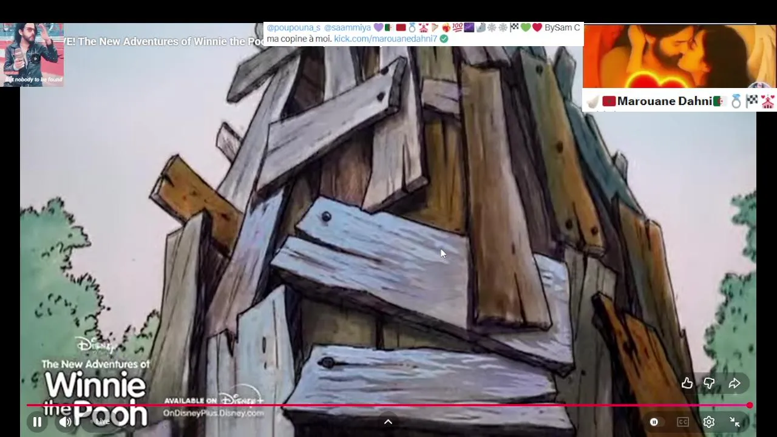Open the video settings gear
Image resolution: width=777 pixels, height=437 pixels.
pos(708,422)
